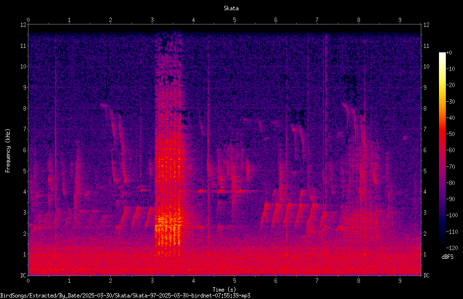Viewport: 463px width, 299px height.
Task: Click the "8" second tick on the top time axis
Action: tap(359, 20)
